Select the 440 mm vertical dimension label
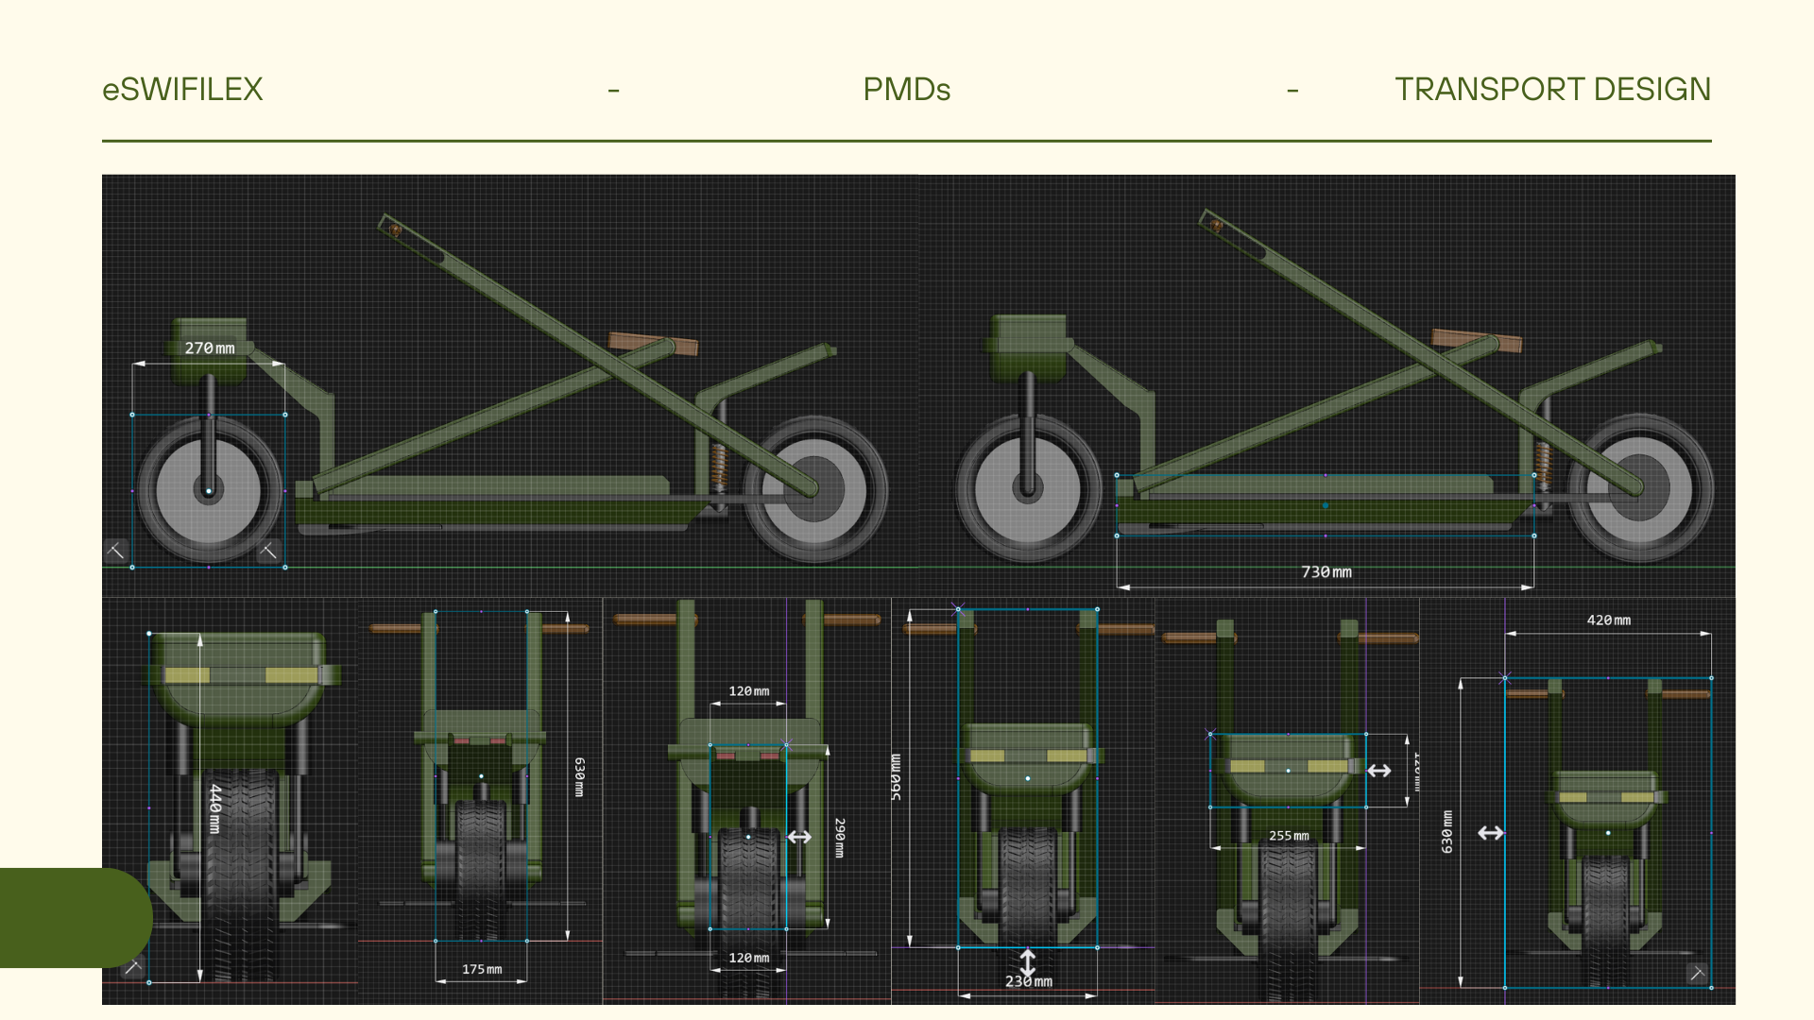 click(x=215, y=808)
